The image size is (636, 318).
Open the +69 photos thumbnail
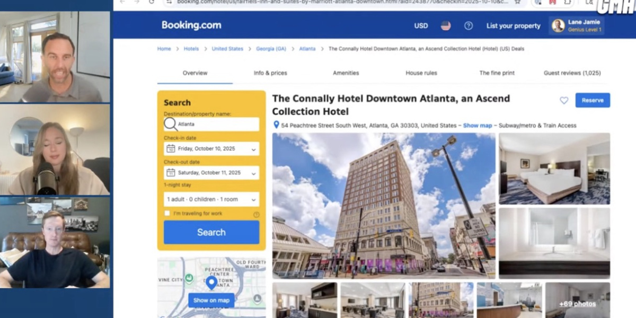click(578, 300)
